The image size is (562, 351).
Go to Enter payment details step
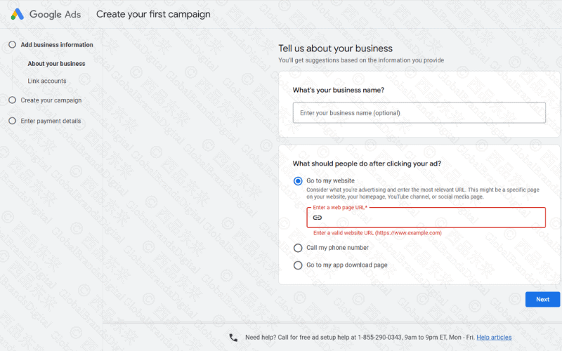[51, 121]
